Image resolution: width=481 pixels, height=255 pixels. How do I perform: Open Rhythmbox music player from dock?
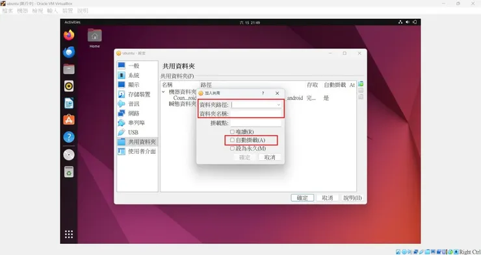click(x=69, y=86)
